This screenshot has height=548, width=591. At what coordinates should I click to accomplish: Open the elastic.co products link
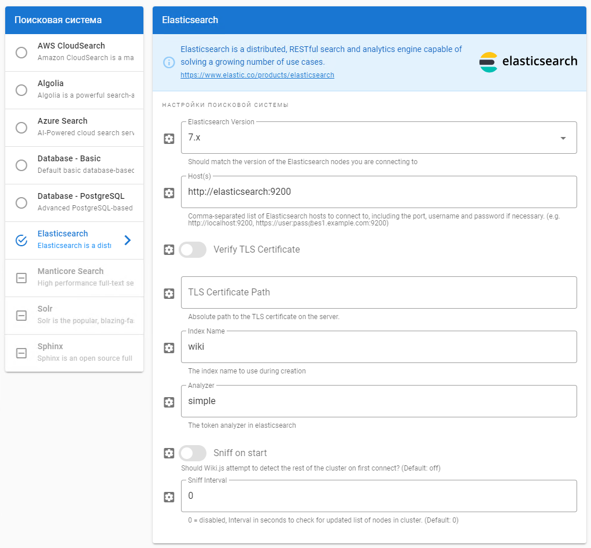(257, 75)
